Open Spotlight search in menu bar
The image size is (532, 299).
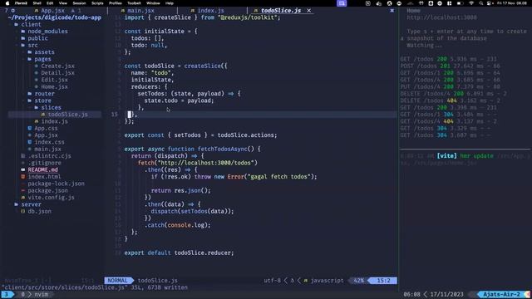pos(481,3)
